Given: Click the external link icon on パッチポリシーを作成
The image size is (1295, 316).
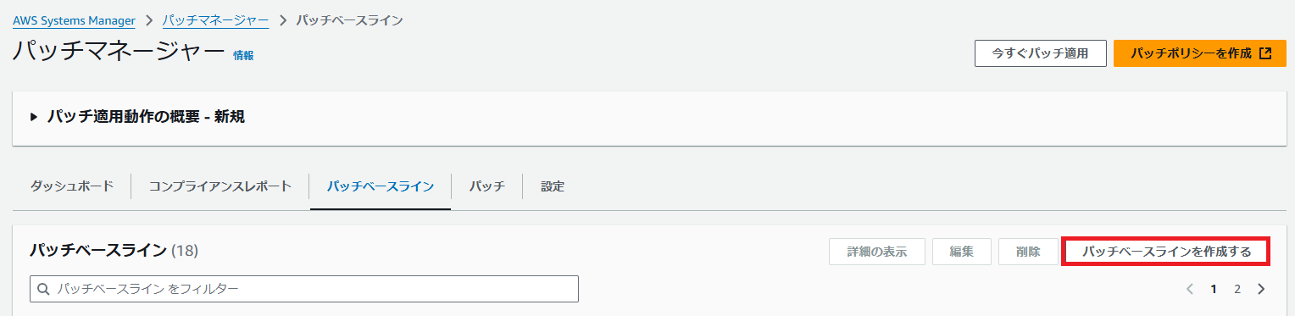Looking at the screenshot, I should (x=1265, y=53).
